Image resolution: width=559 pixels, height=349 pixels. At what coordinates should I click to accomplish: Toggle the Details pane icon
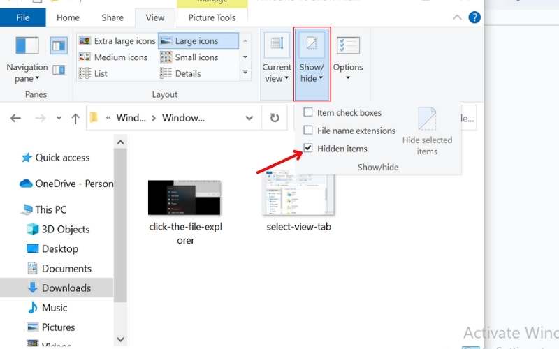59,70
